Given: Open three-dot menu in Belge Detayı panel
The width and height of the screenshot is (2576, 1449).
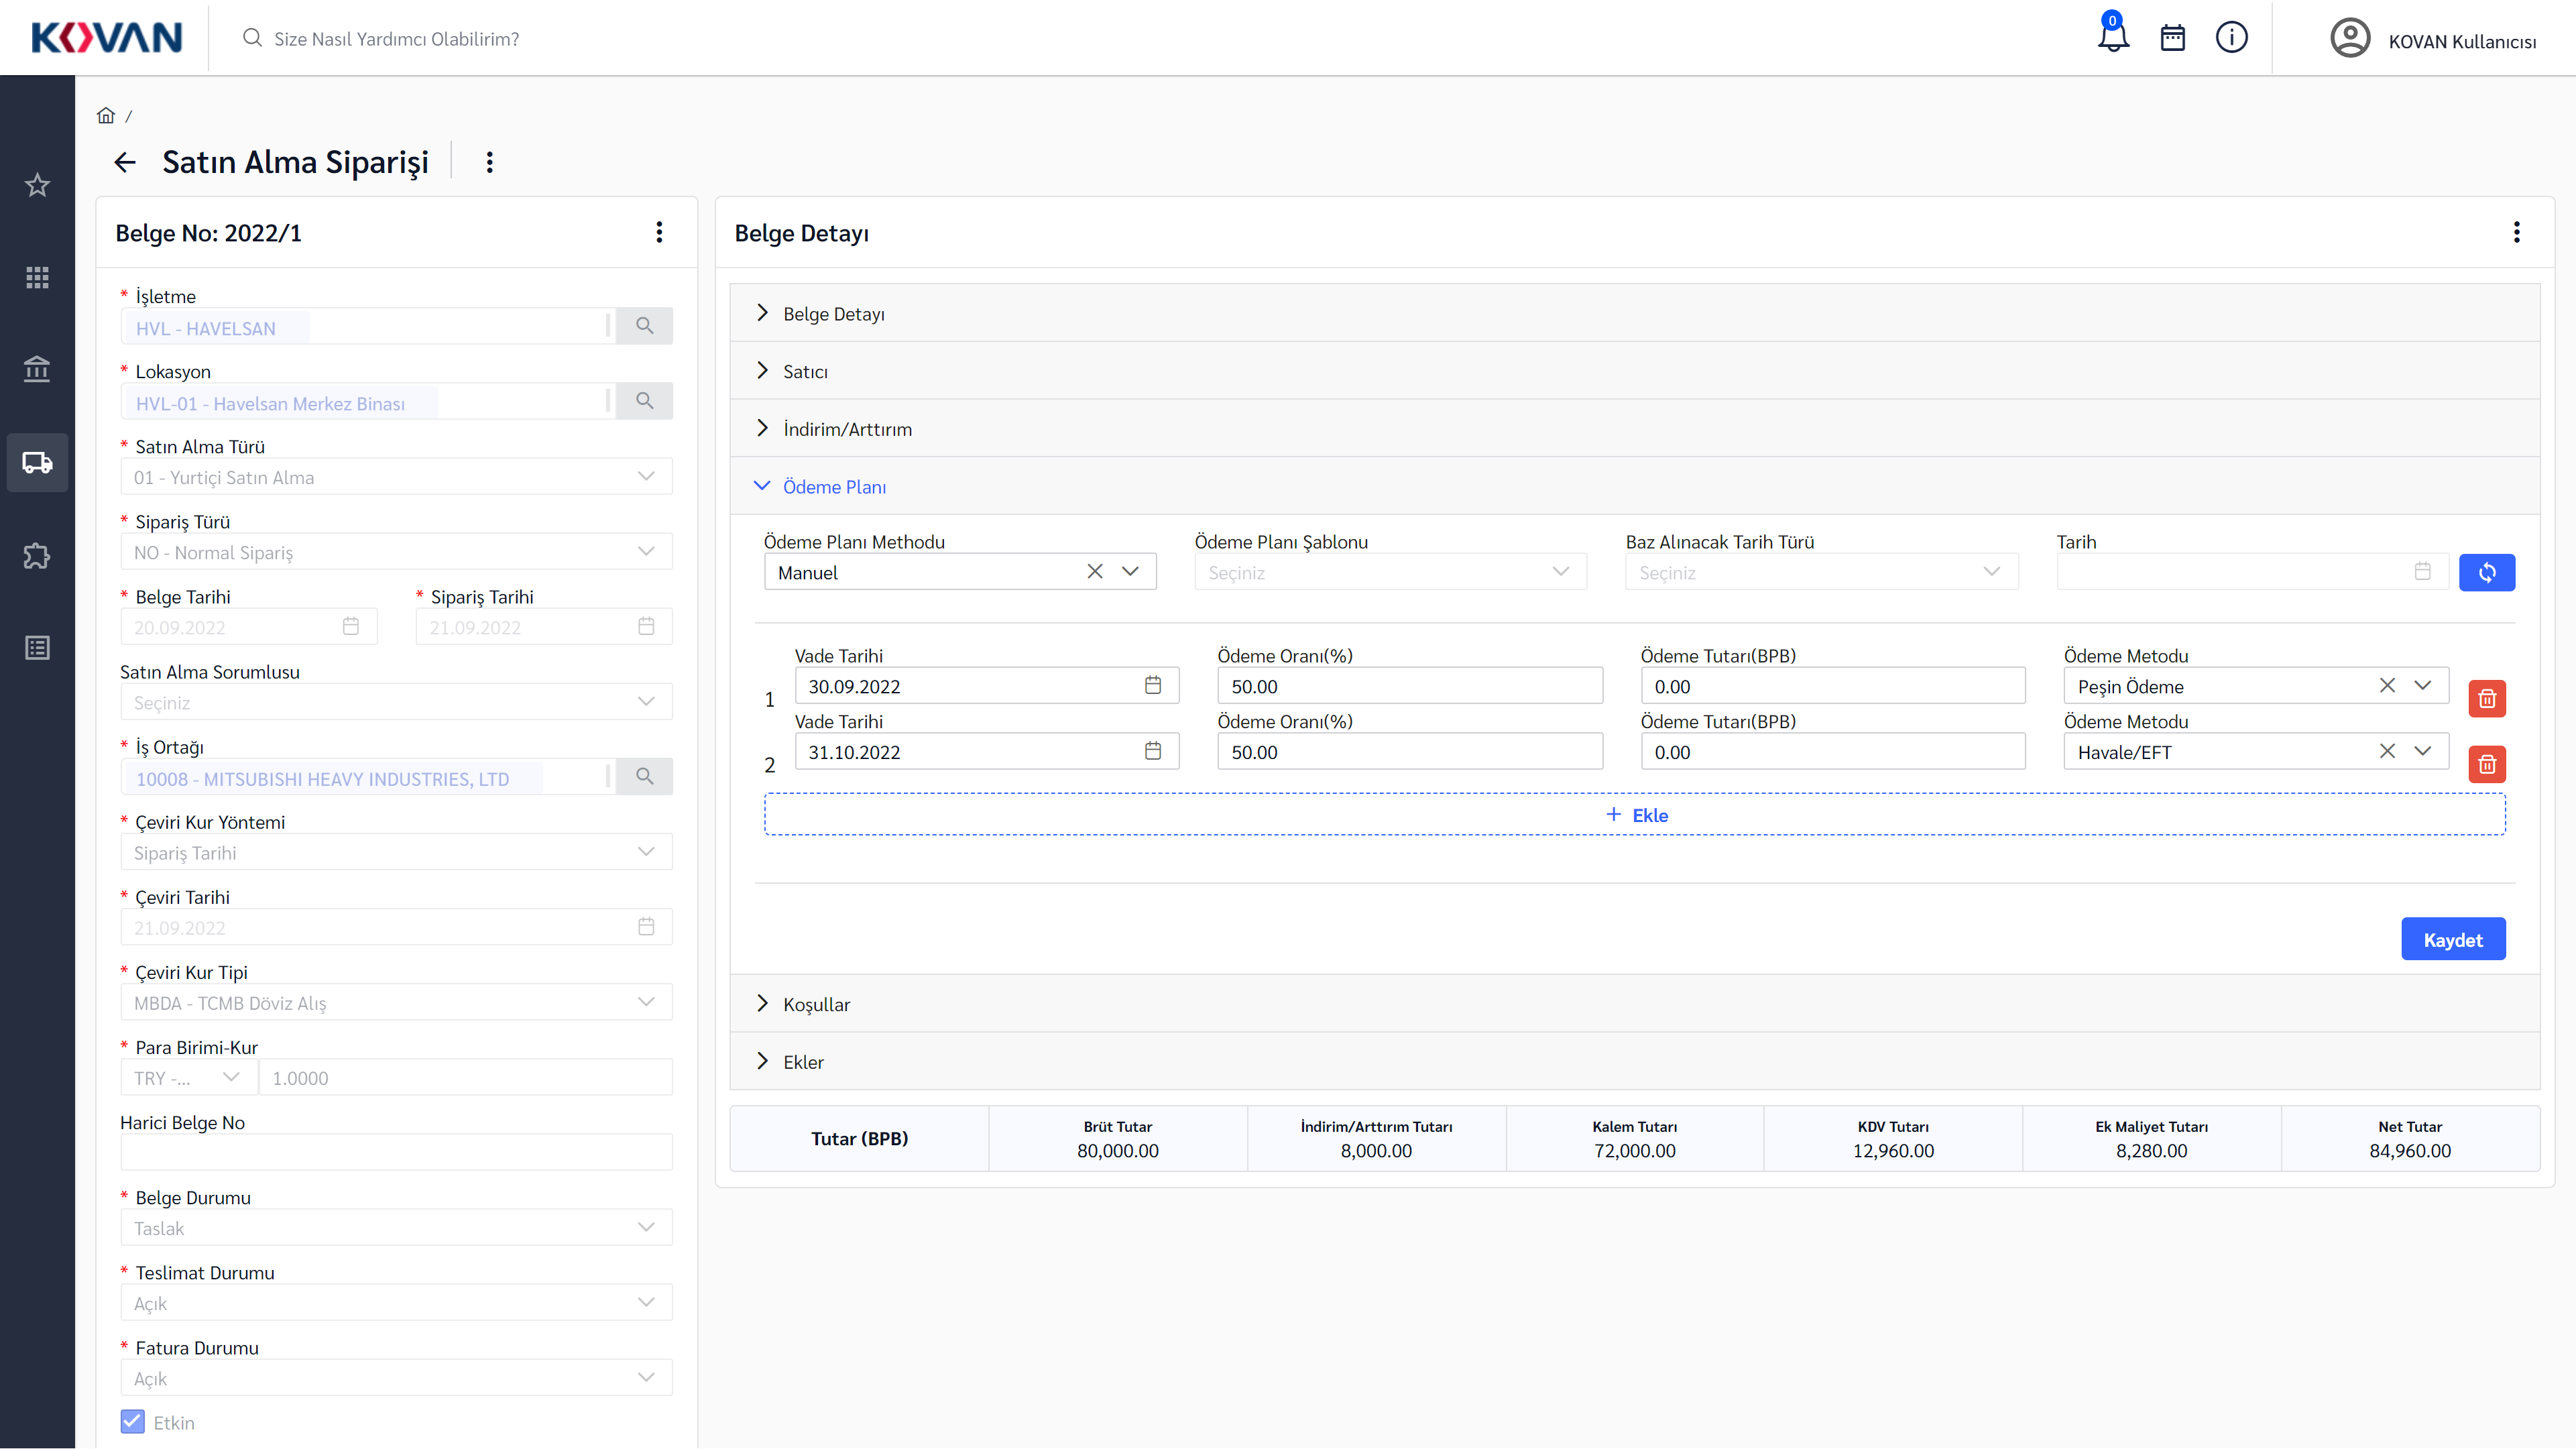Looking at the screenshot, I should click(x=2516, y=232).
